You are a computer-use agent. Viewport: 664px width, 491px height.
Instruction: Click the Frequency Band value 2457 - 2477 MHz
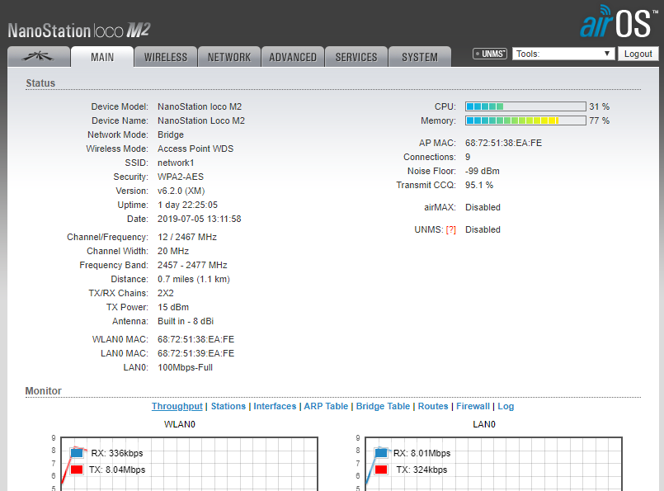[x=193, y=265]
